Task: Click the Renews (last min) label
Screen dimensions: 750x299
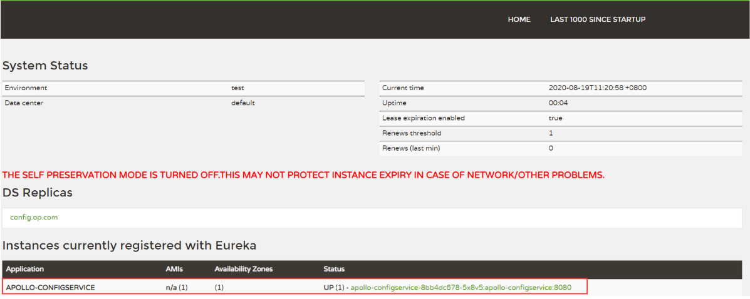Action: [411, 148]
